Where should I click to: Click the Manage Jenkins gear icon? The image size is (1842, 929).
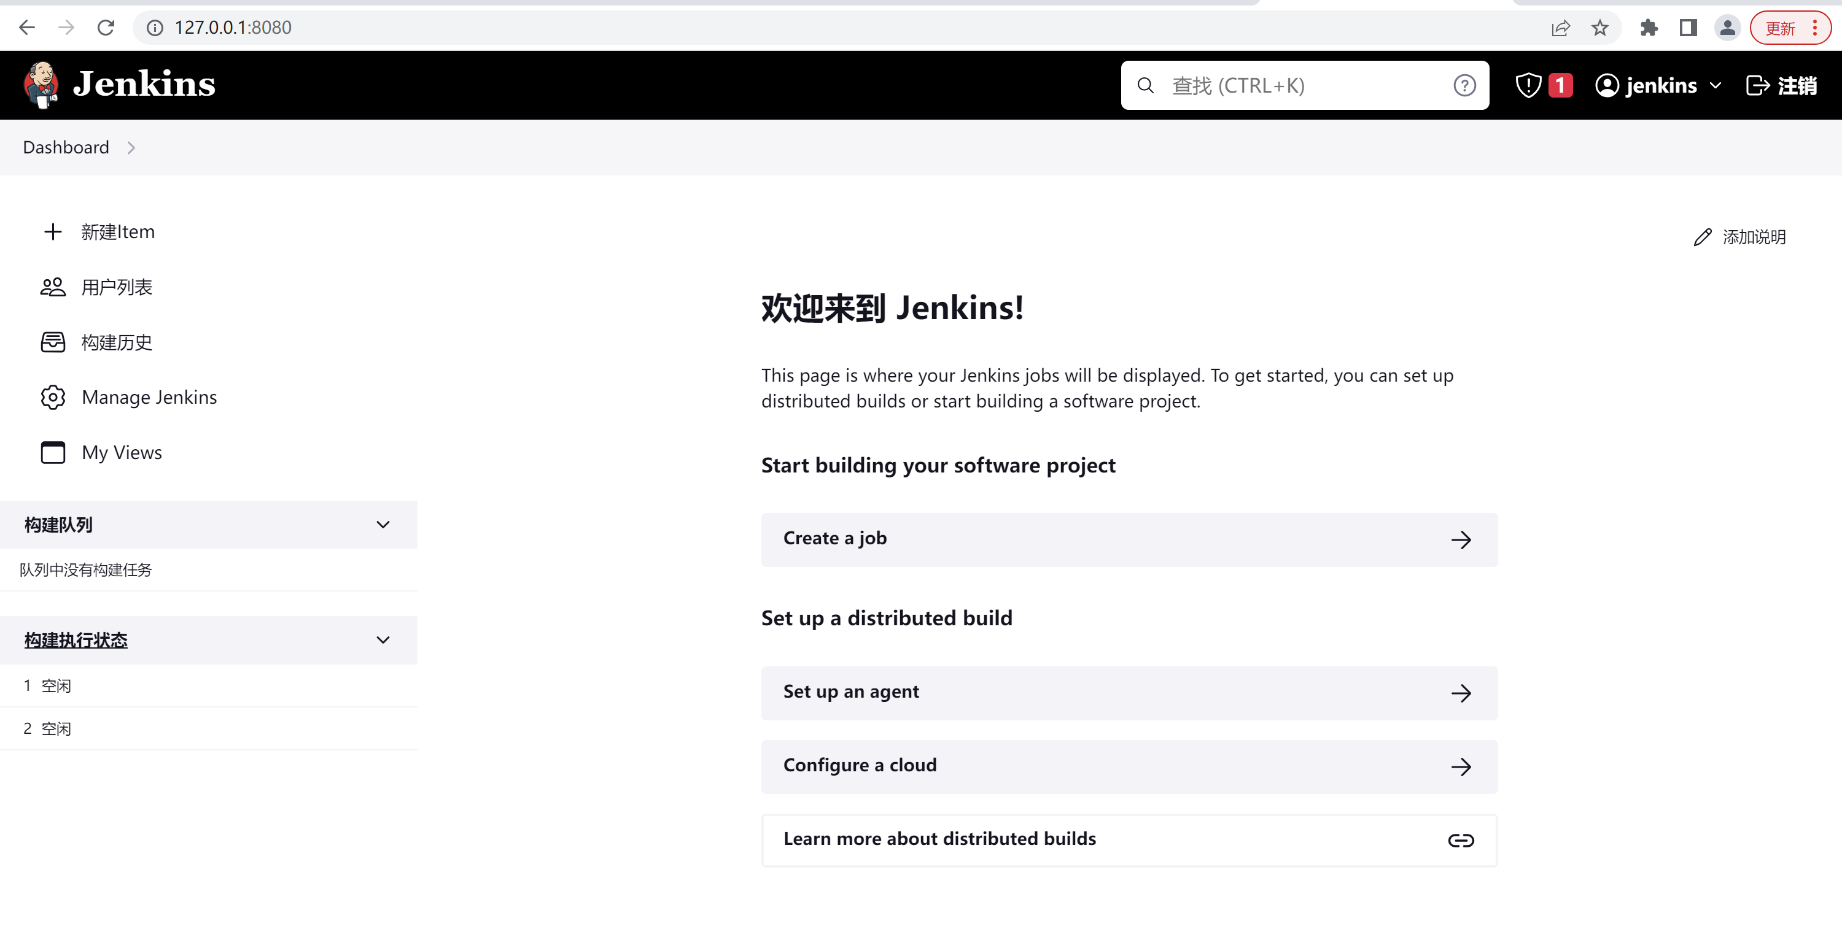point(53,398)
